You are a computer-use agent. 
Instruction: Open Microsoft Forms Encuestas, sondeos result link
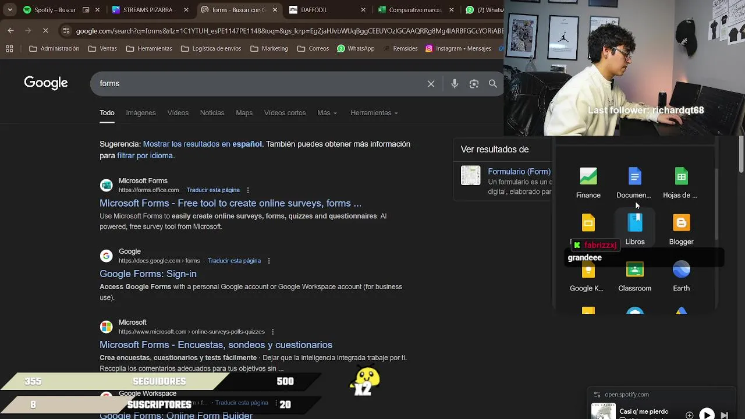[x=216, y=345]
